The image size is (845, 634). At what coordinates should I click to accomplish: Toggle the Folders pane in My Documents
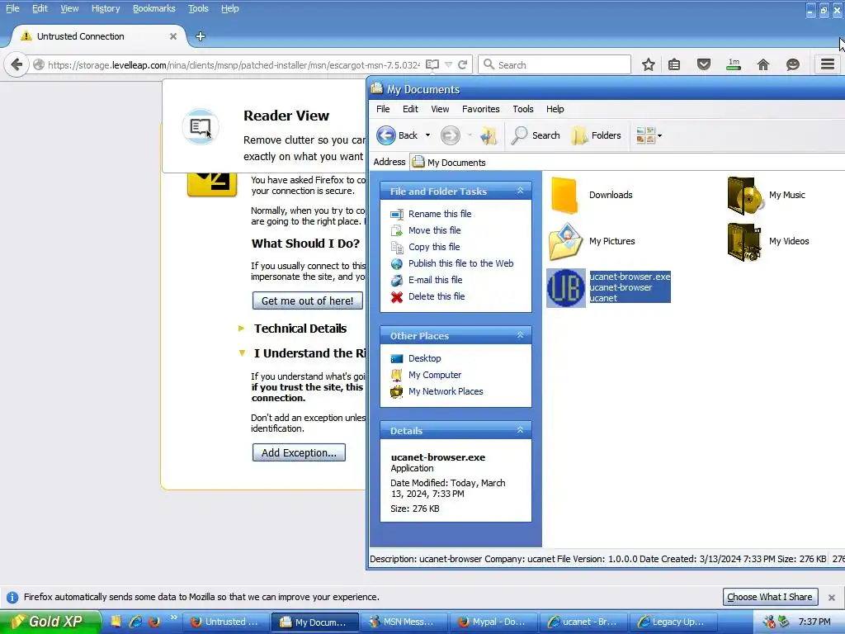(596, 135)
